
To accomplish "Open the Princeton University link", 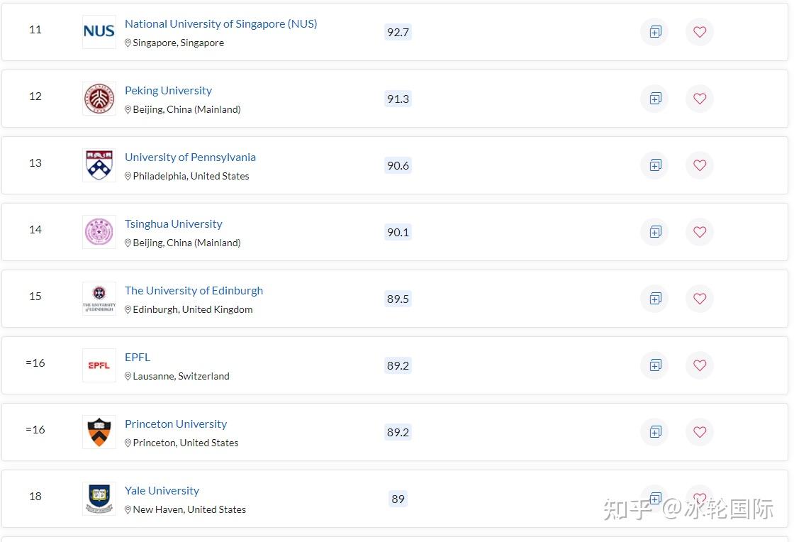I will point(176,424).
